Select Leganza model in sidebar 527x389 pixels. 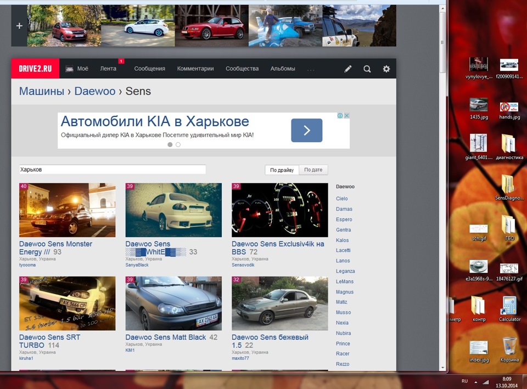345,271
